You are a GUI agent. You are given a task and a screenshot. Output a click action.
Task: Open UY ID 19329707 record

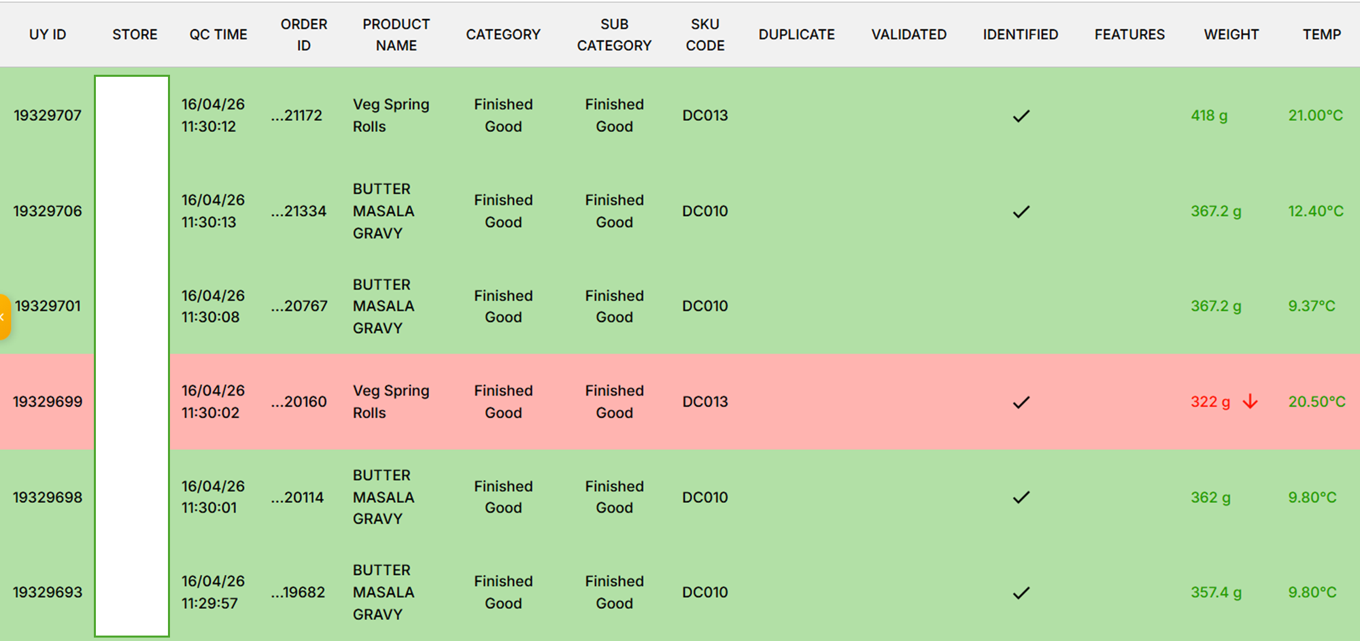click(x=48, y=116)
